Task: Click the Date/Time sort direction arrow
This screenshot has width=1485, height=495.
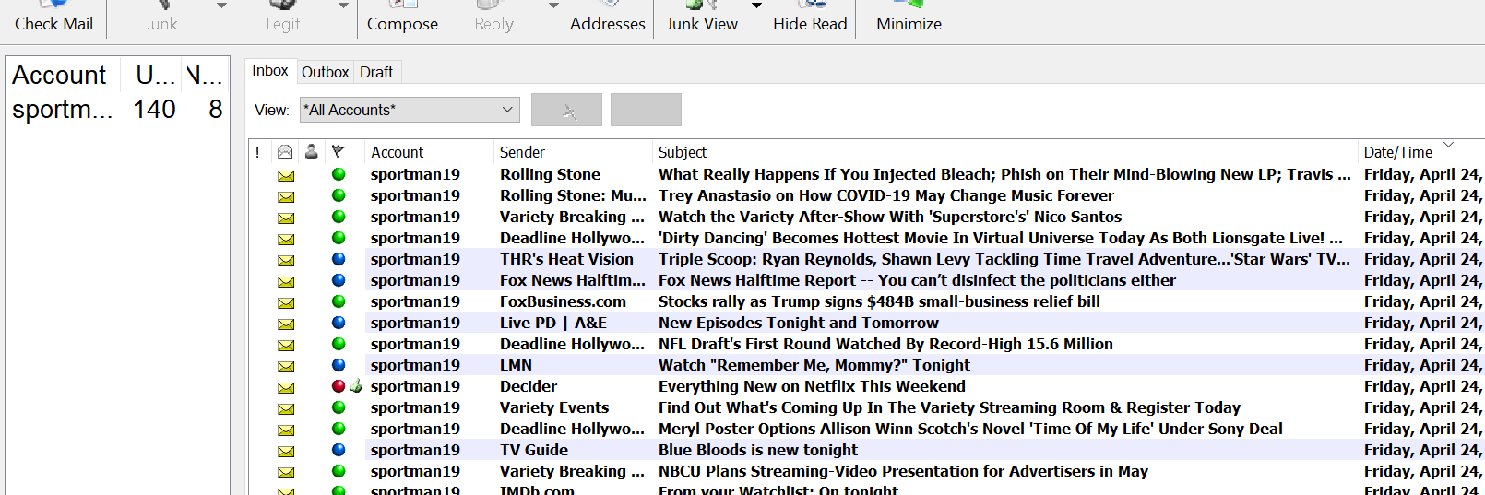Action: (x=1448, y=145)
